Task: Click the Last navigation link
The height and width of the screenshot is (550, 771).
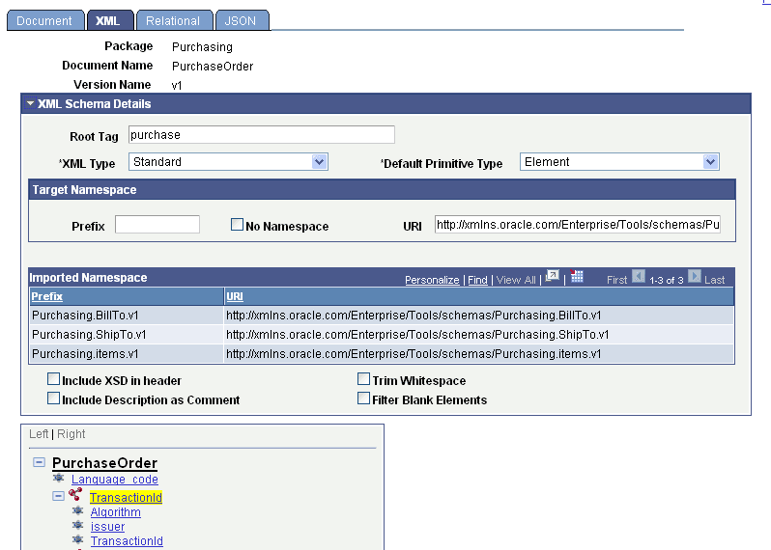Action: pos(714,280)
